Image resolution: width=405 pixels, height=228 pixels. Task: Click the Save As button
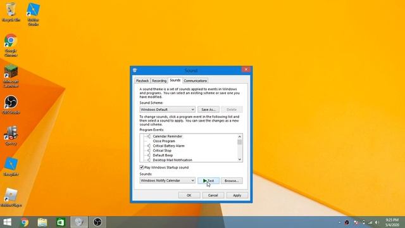[208, 110]
